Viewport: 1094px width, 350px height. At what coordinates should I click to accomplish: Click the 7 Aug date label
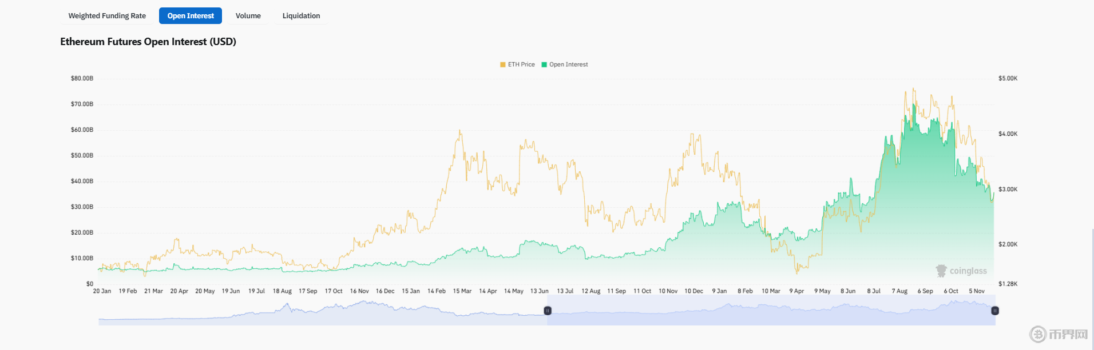click(x=899, y=291)
